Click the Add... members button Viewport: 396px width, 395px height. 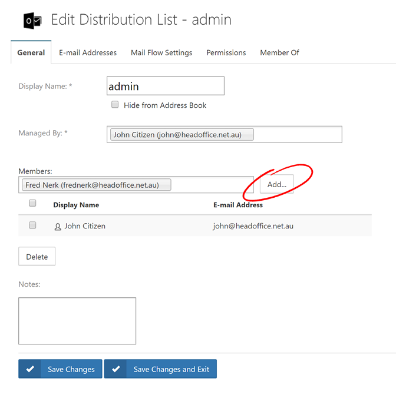tap(277, 184)
